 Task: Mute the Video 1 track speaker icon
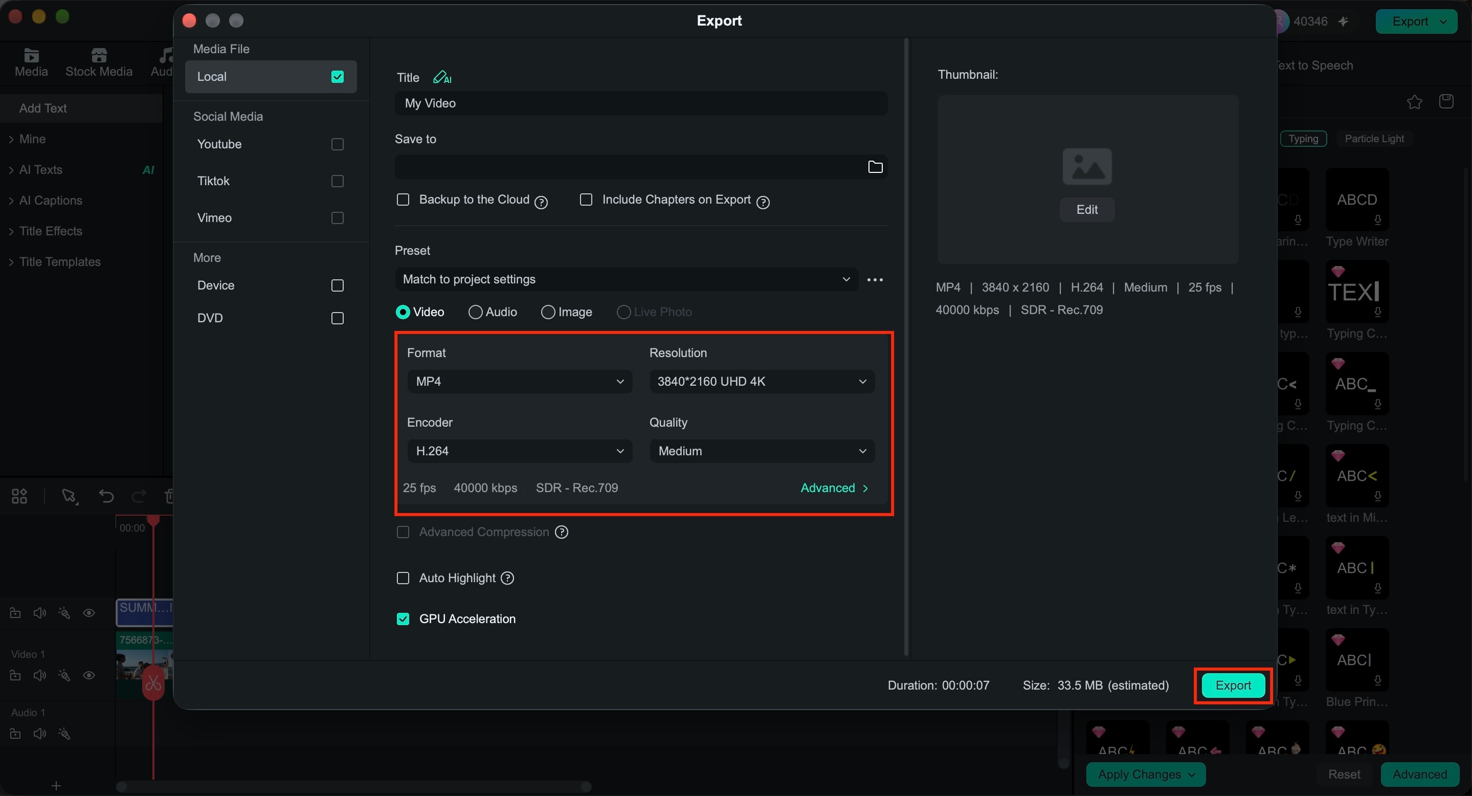(39, 675)
